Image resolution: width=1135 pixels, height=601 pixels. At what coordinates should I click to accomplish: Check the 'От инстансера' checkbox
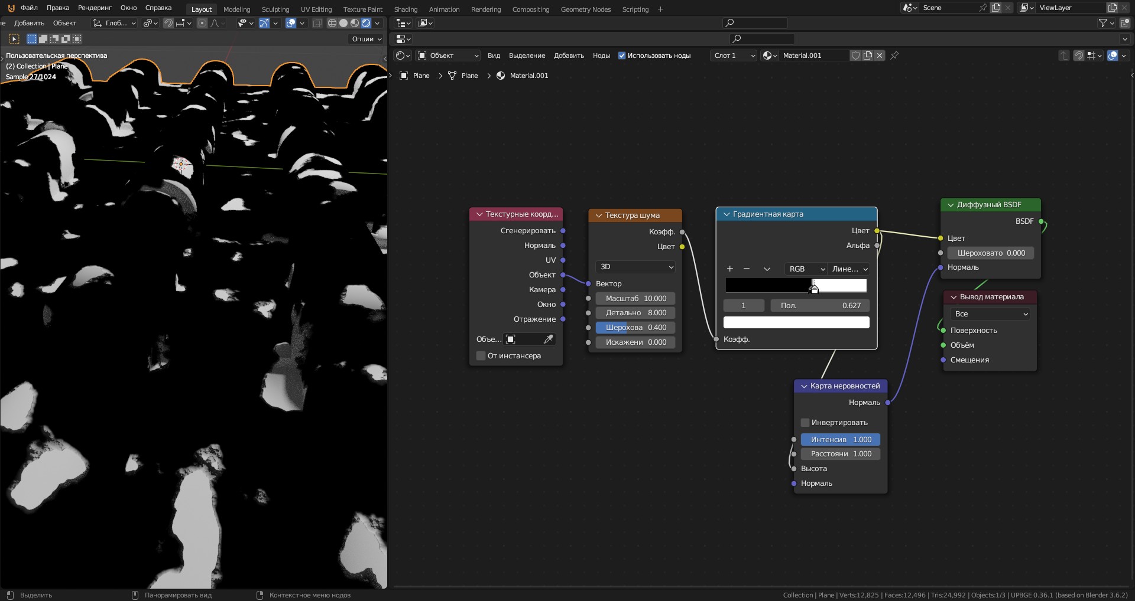coord(481,356)
